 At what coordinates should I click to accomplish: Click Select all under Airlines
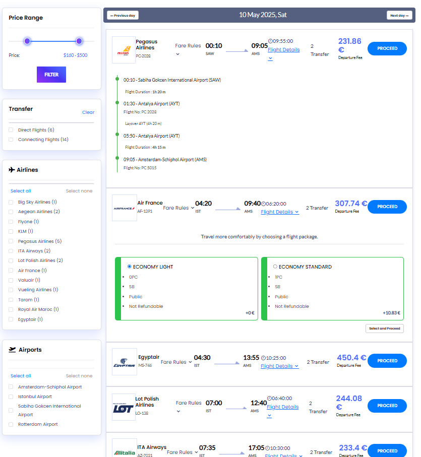21,191
